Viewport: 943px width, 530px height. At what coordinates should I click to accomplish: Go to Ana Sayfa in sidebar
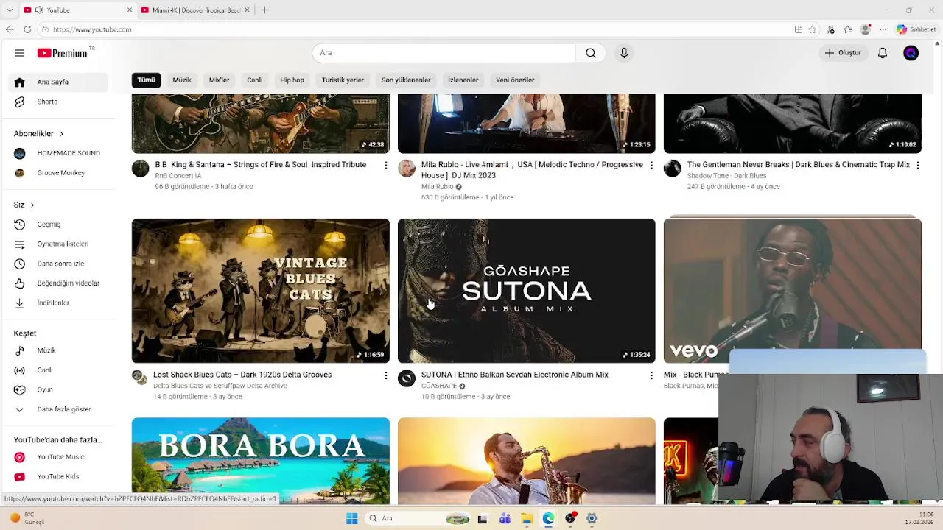[57, 82]
